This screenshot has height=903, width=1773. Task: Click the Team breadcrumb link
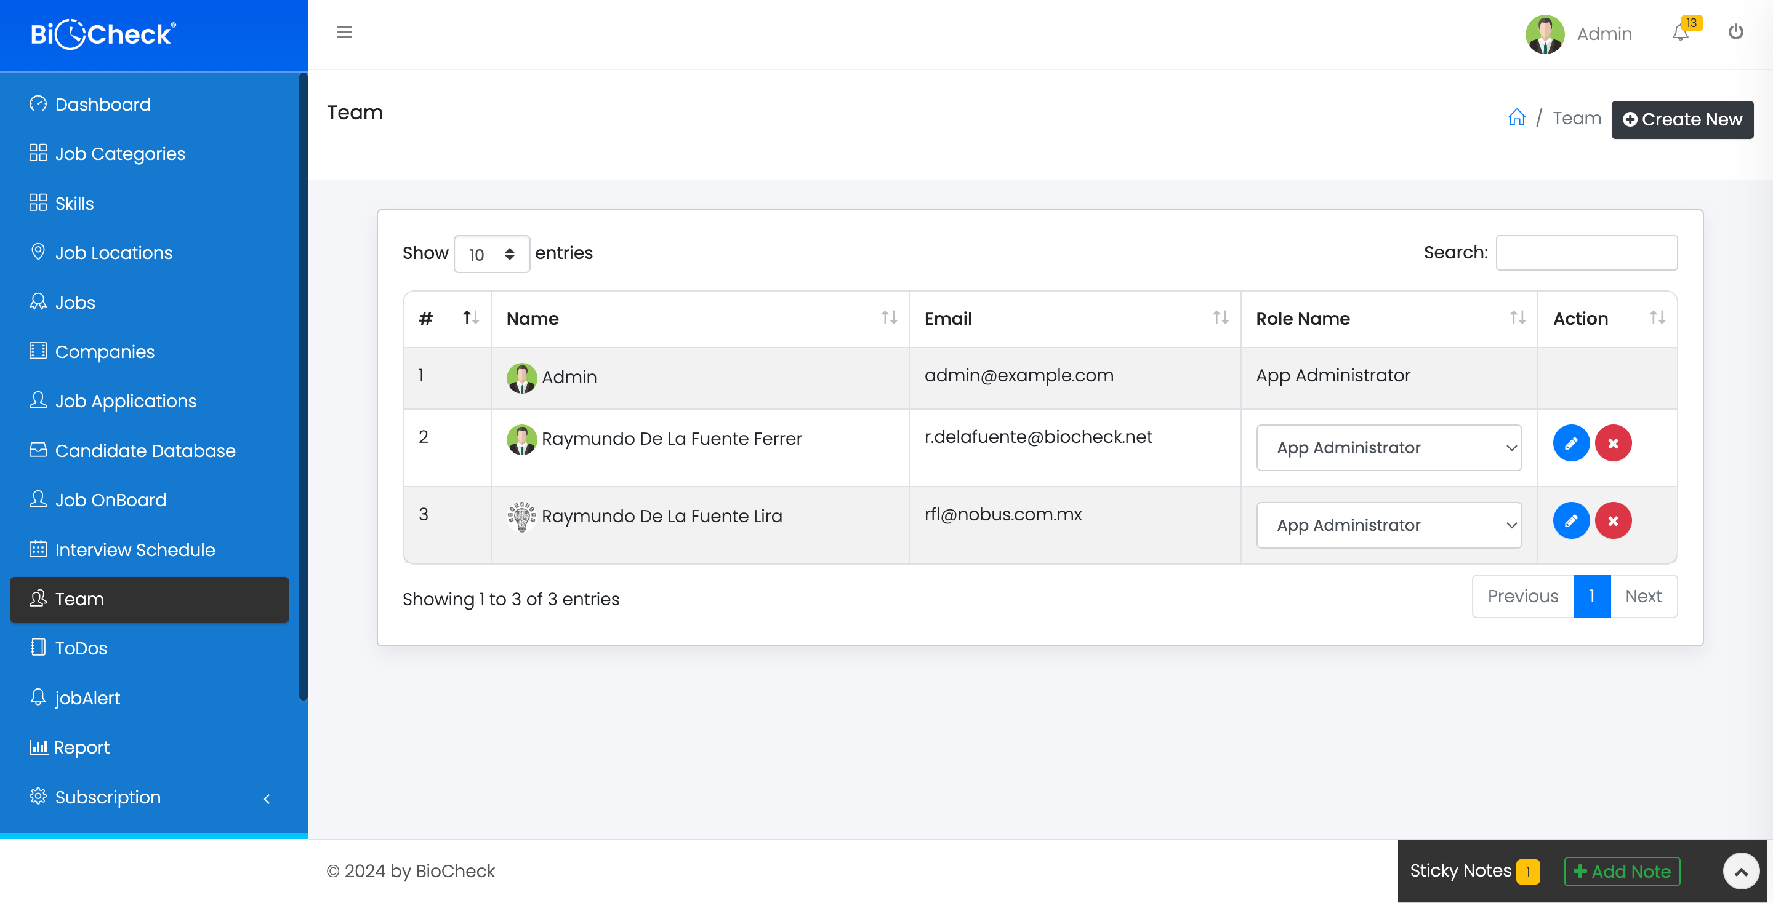tap(1576, 118)
